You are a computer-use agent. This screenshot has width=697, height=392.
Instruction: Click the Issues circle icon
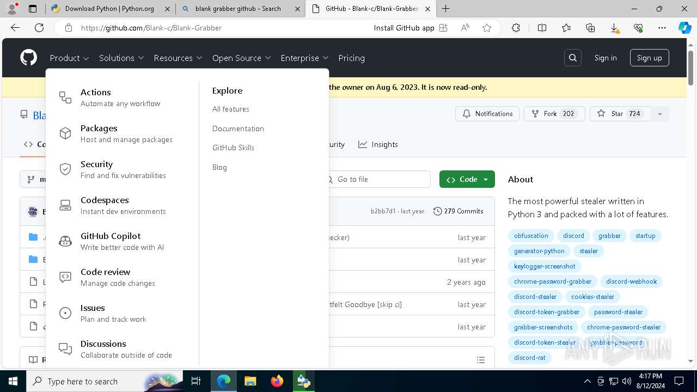65,313
